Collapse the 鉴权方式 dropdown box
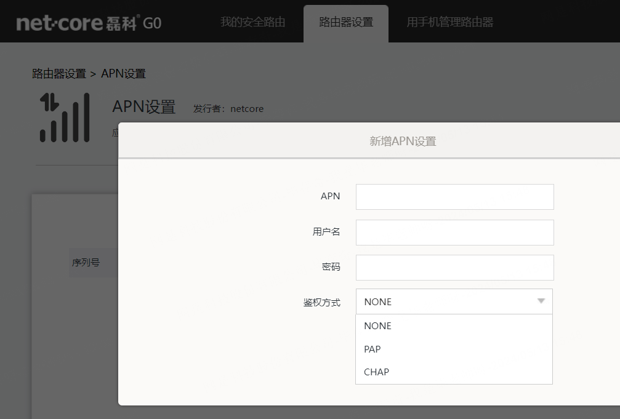 [x=454, y=301]
